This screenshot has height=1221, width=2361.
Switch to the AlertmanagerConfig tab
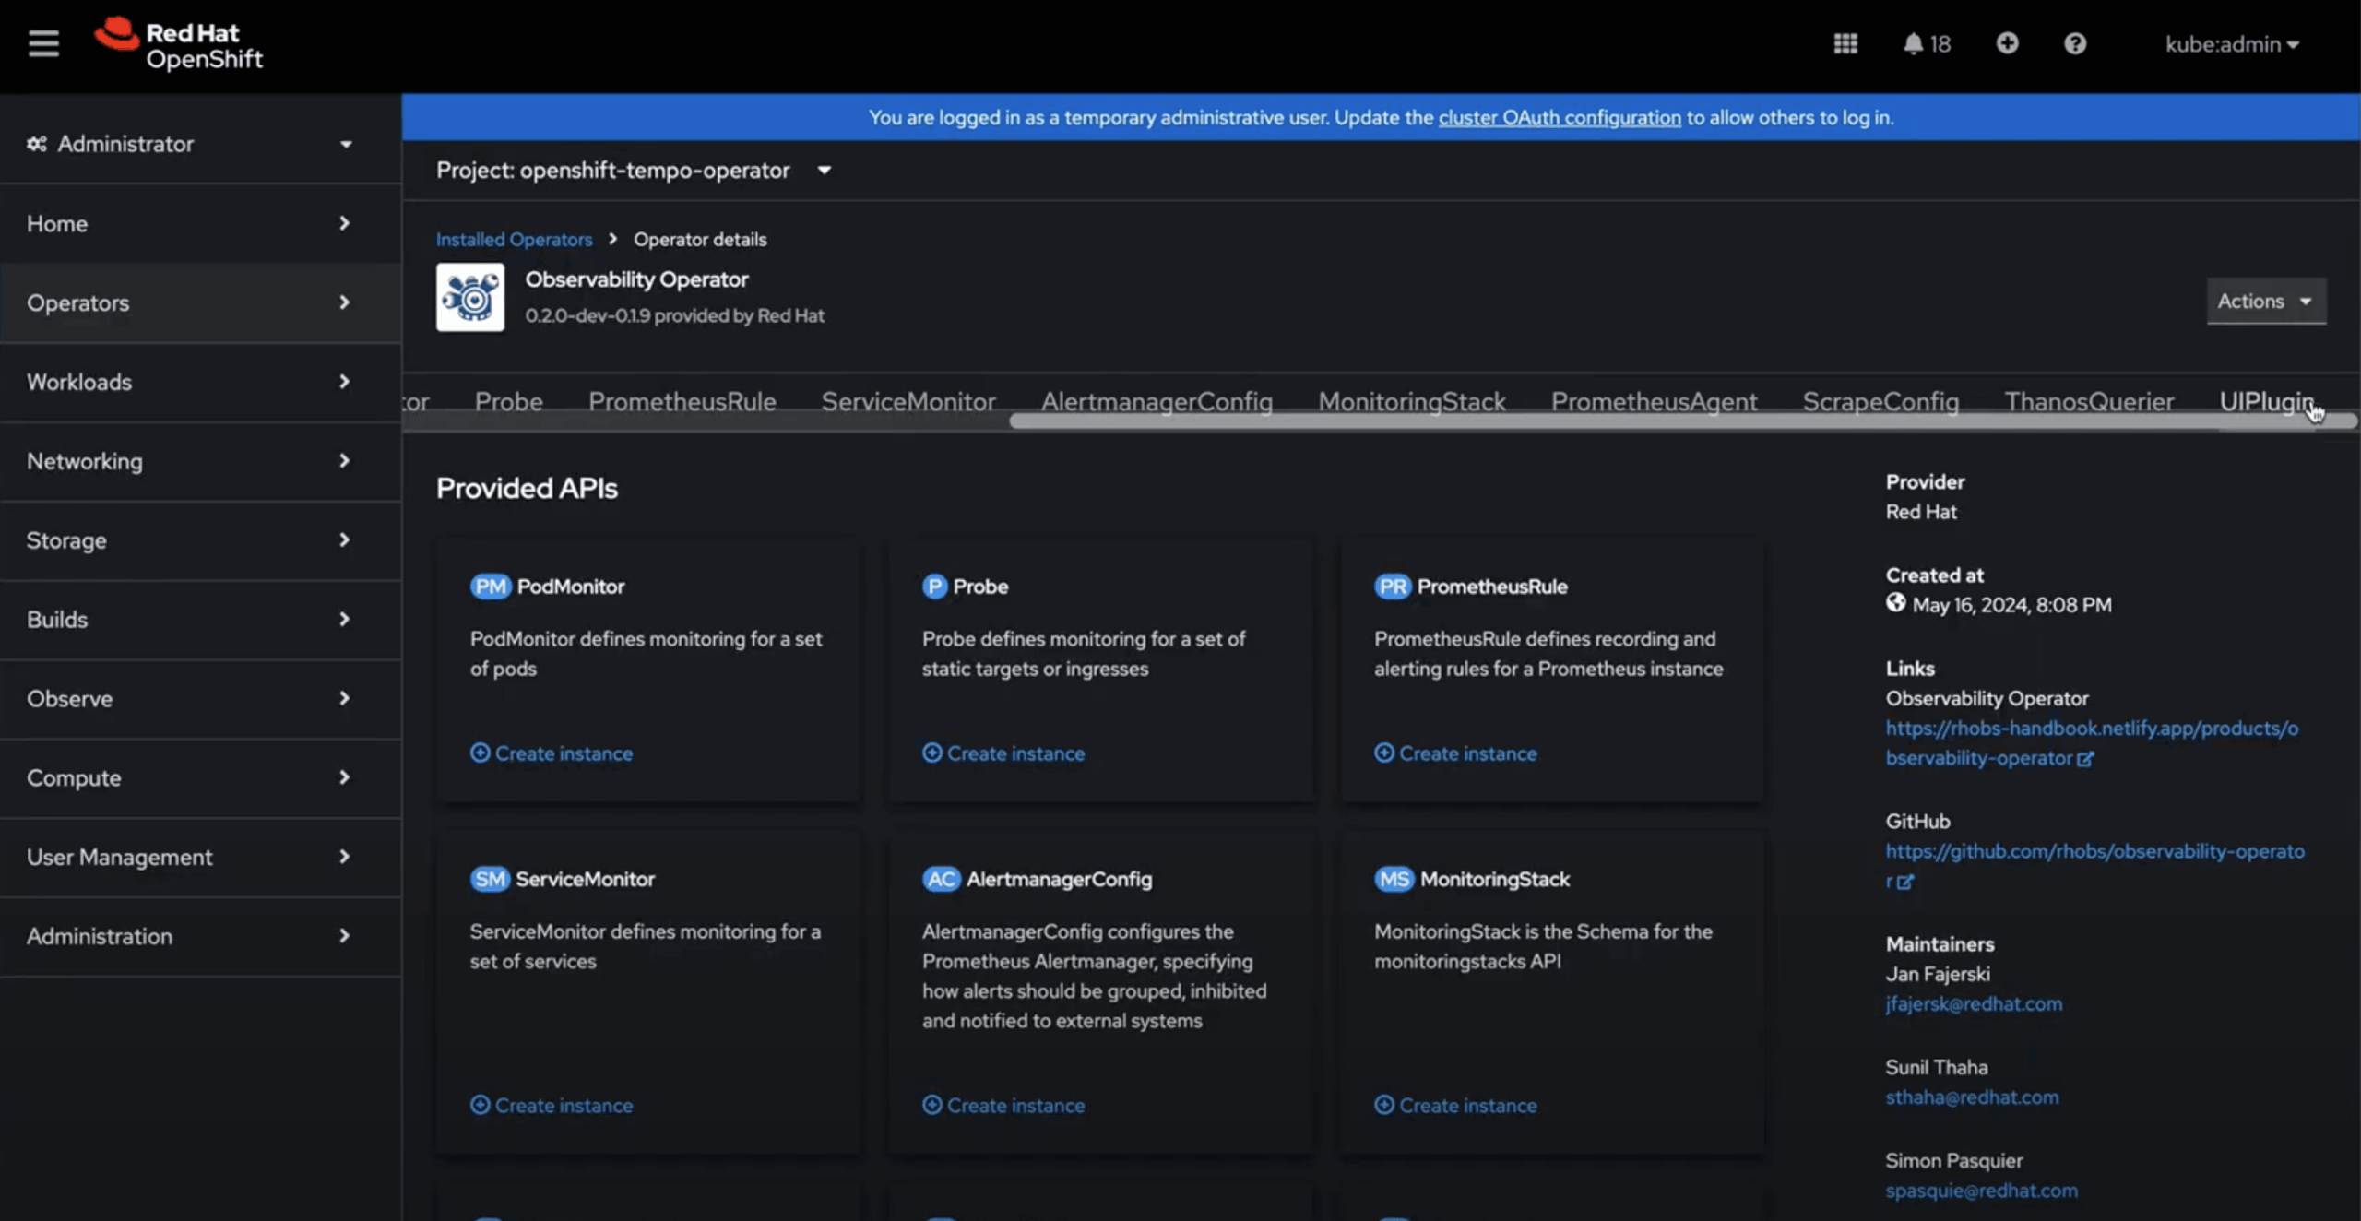pyautogui.click(x=1157, y=401)
